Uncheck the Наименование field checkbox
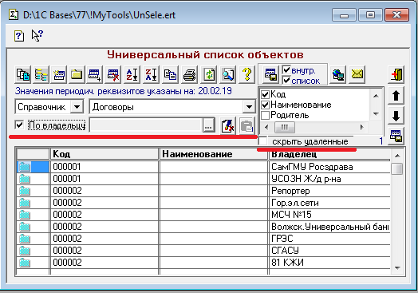 click(x=265, y=105)
